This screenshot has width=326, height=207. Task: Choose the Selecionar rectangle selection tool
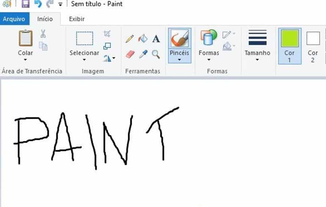(x=85, y=38)
